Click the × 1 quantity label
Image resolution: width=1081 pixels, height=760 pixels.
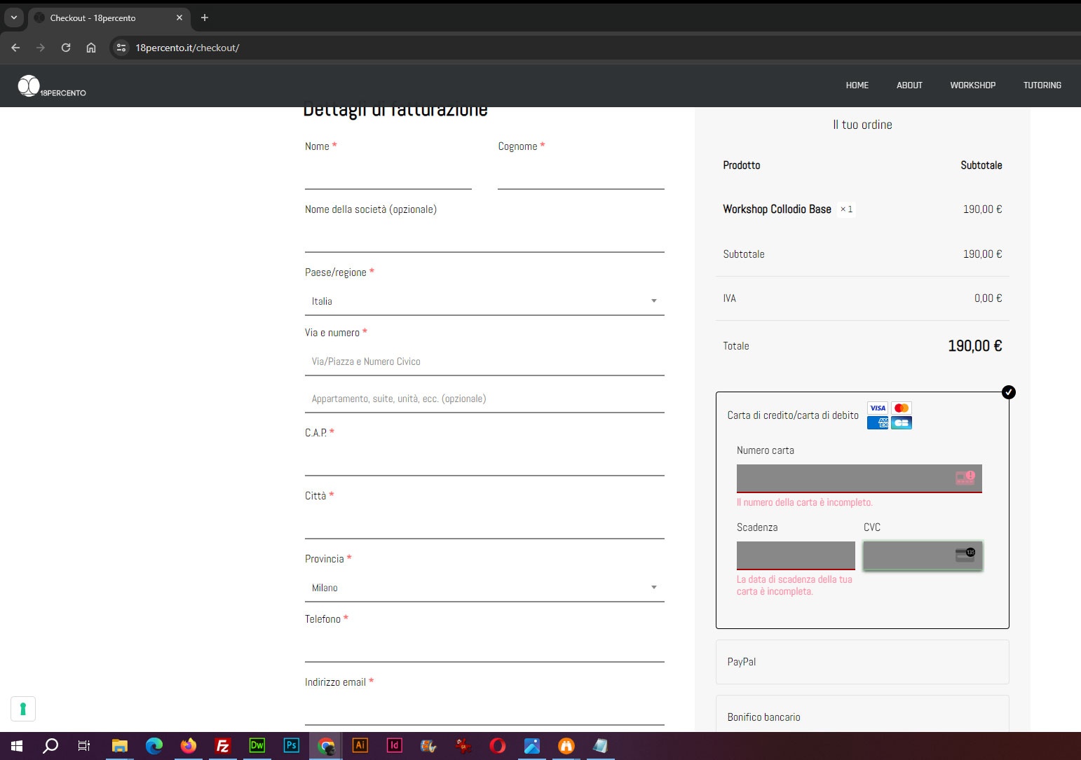pos(846,209)
